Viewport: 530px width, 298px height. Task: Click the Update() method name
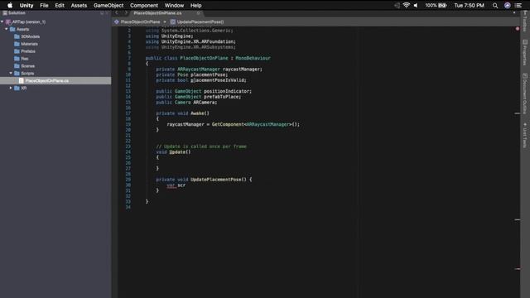(x=180, y=152)
